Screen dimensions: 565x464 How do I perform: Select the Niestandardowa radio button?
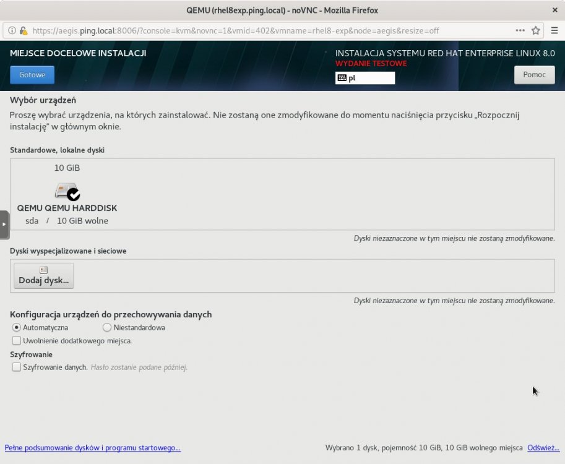[x=106, y=327]
